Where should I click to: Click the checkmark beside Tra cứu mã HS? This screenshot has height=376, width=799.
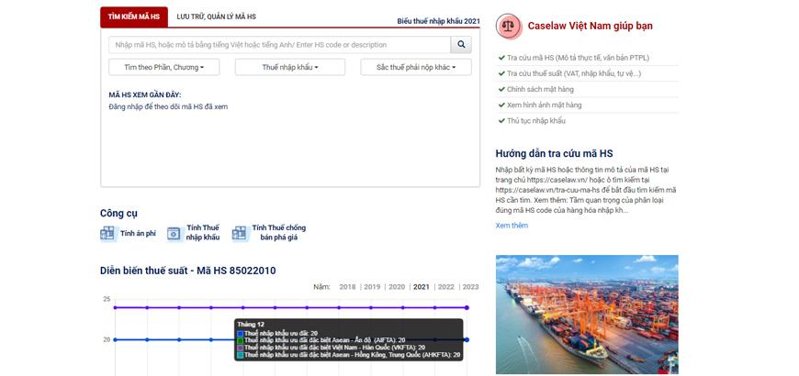pos(501,58)
